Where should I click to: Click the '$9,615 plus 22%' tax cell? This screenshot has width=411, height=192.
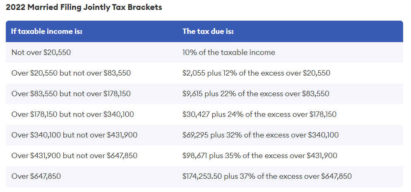[256, 94]
